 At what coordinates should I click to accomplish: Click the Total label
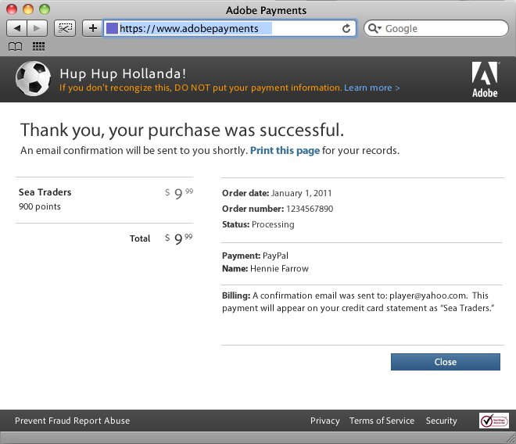pyautogui.click(x=140, y=238)
